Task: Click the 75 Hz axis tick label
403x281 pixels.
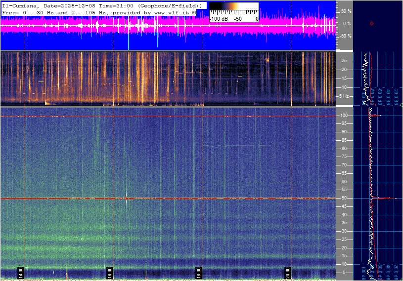Action: click(345, 157)
